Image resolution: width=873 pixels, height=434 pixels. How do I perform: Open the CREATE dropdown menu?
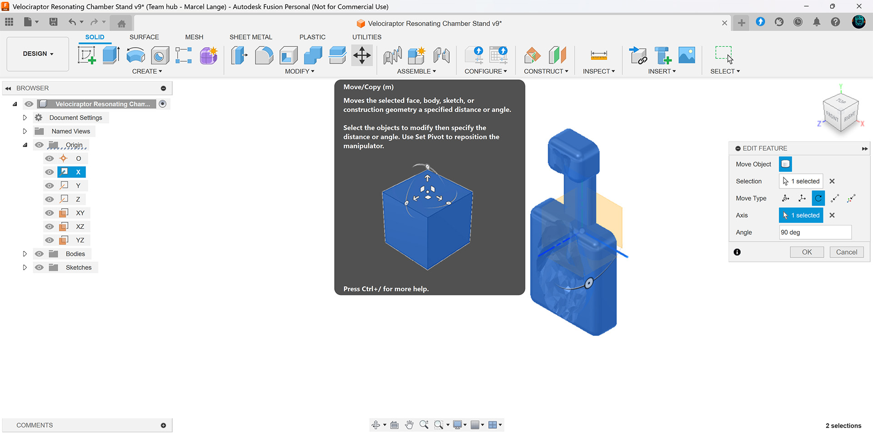coord(147,71)
